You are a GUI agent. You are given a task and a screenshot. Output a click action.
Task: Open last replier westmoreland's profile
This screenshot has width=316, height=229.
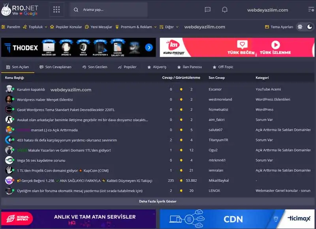coord(220,99)
